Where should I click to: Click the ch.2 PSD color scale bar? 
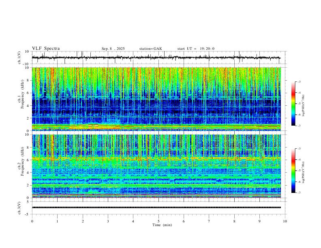(293, 171)
